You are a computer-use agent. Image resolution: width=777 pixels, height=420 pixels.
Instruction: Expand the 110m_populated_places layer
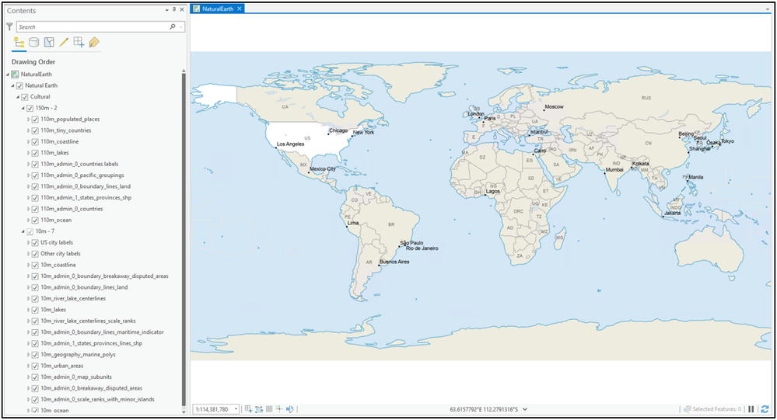(x=29, y=120)
